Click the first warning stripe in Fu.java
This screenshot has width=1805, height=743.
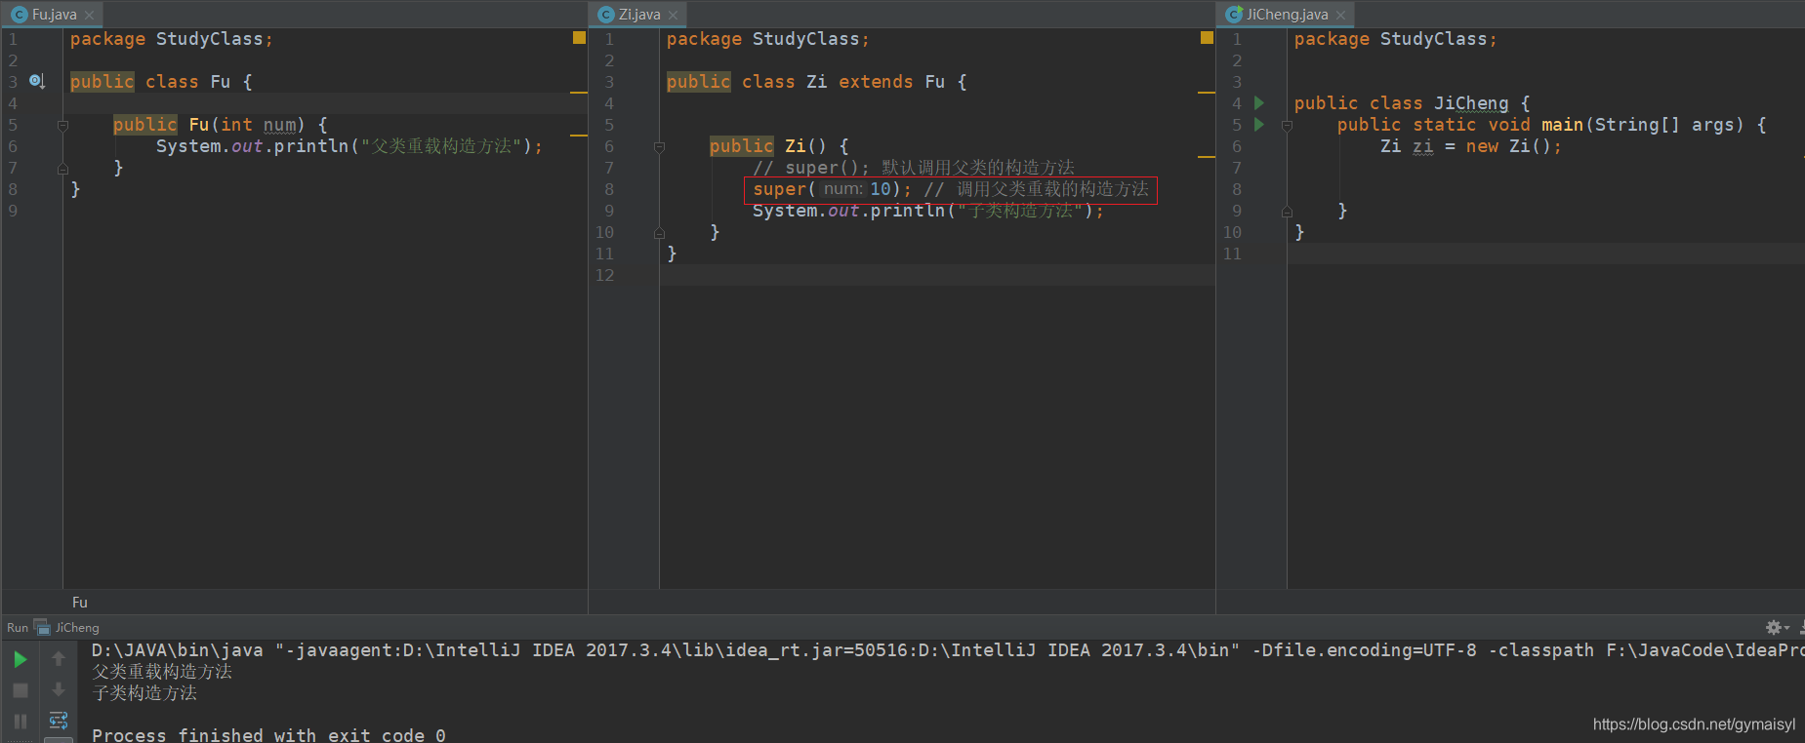[x=578, y=92]
